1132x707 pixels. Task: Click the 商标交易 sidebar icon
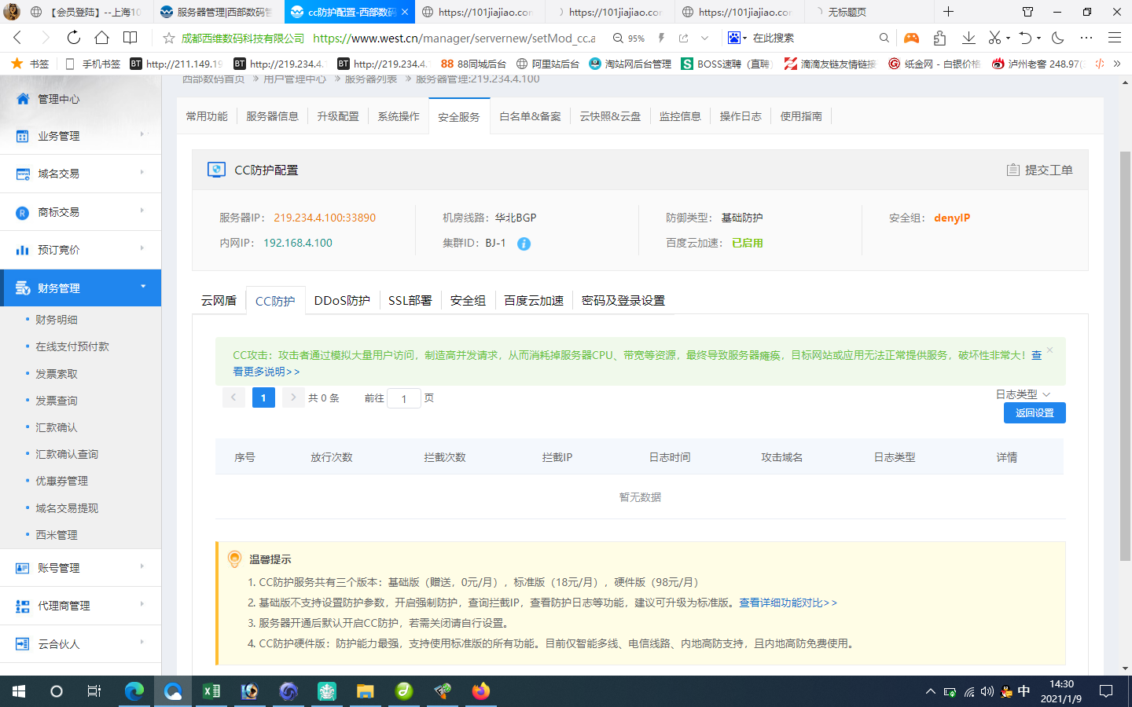pyautogui.click(x=21, y=211)
